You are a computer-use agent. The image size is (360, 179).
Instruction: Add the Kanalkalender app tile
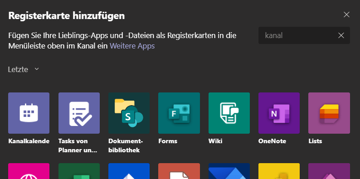click(x=29, y=113)
